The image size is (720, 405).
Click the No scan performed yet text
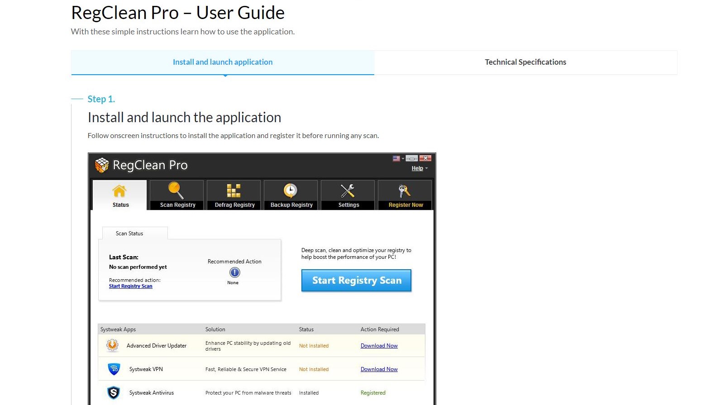[138, 267]
